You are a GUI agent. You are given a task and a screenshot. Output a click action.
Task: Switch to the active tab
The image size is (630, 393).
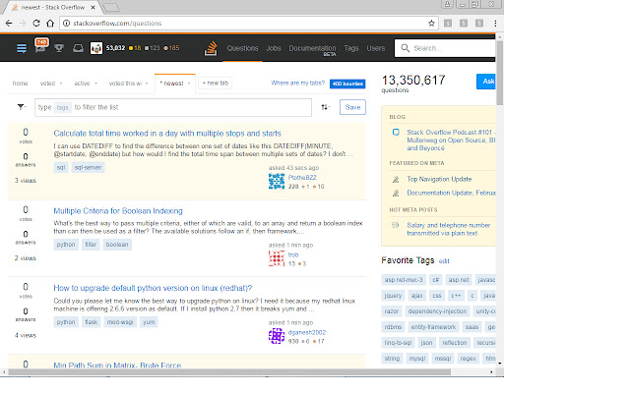point(82,83)
